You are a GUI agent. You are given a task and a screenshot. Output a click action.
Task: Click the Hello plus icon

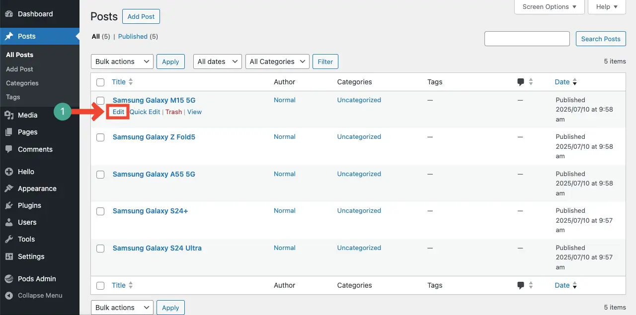pos(9,172)
